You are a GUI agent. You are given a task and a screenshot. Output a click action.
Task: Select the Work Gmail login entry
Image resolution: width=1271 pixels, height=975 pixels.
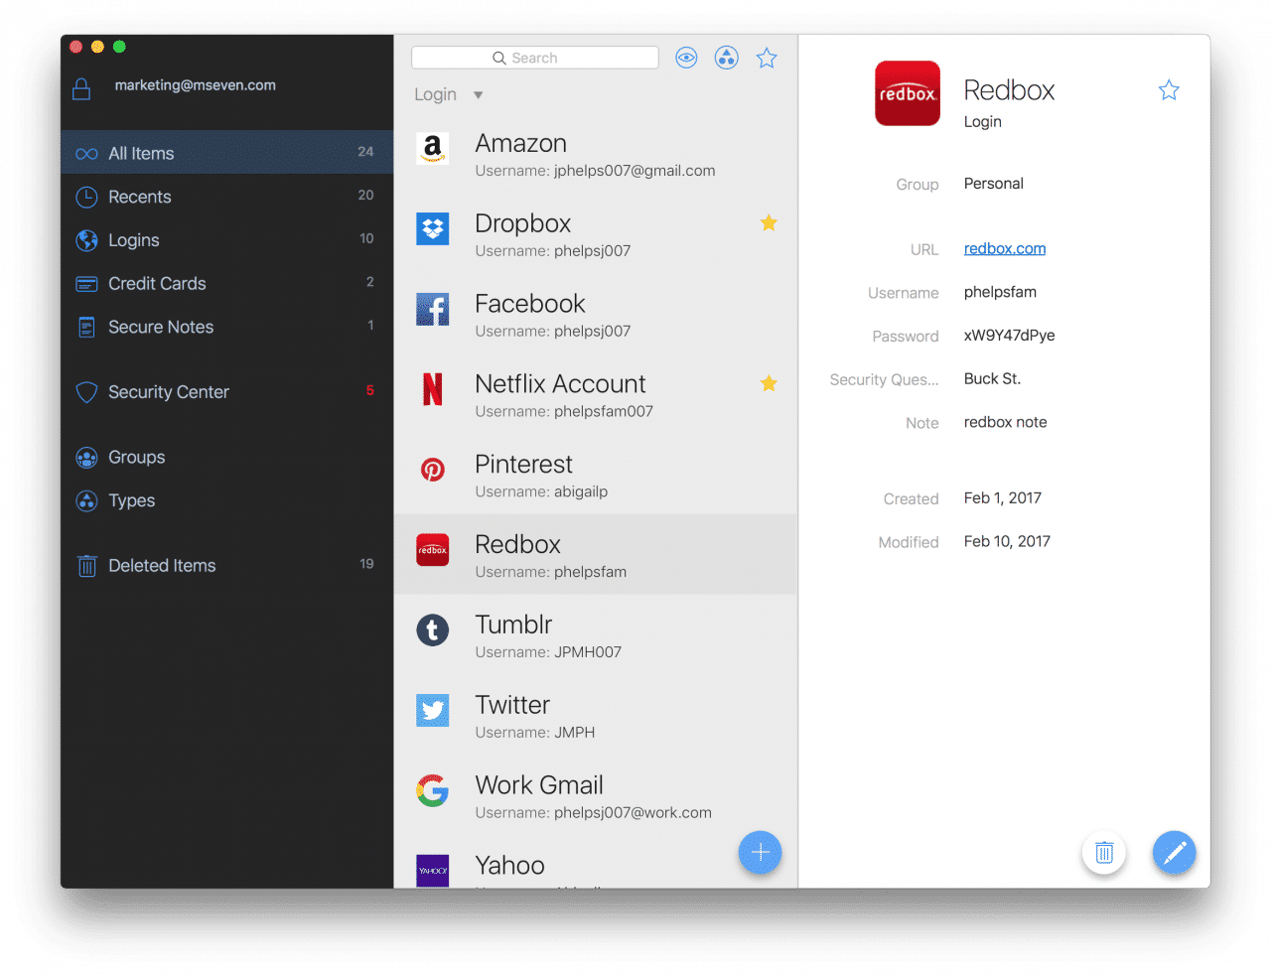click(x=596, y=796)
